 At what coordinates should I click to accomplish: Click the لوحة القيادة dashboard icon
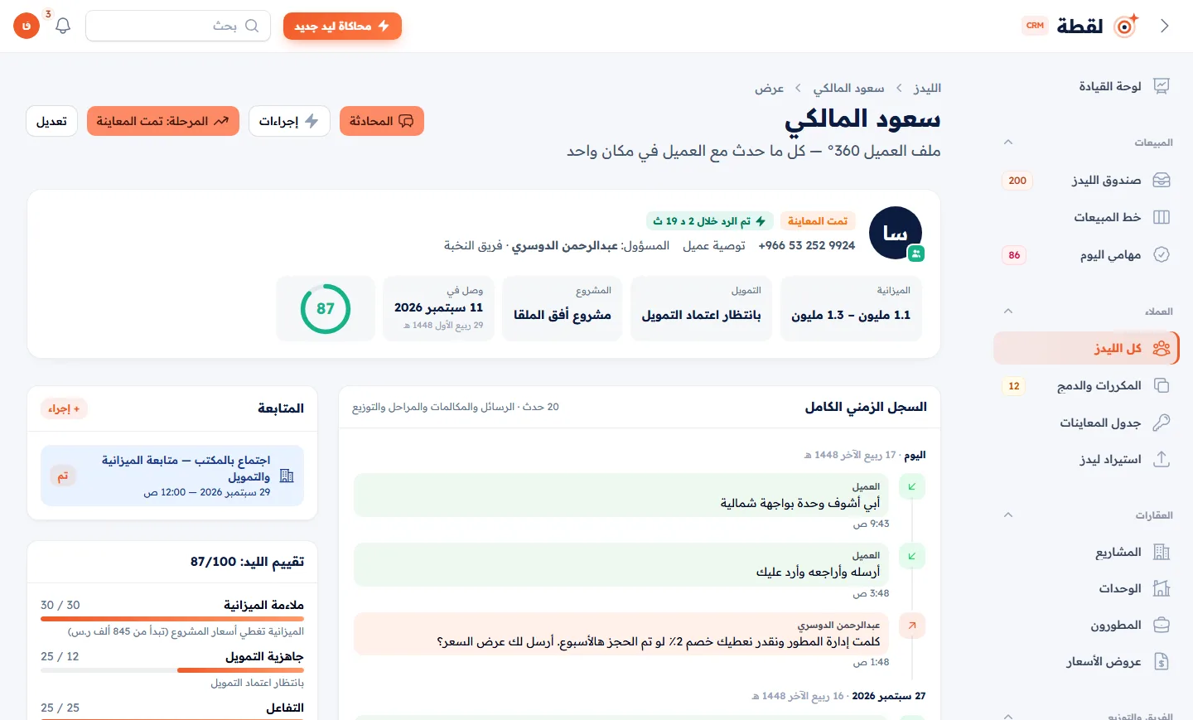1162,86
